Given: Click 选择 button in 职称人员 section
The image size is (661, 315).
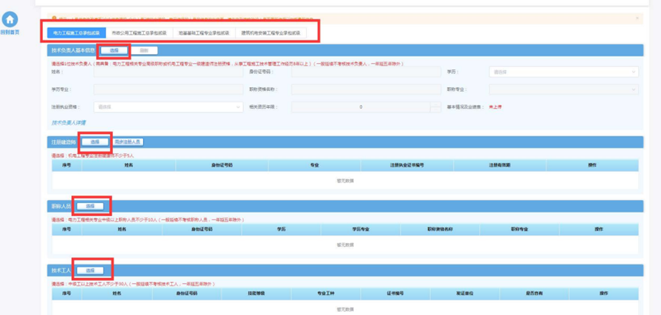Looking at the screenshot, I should (90, 206).
